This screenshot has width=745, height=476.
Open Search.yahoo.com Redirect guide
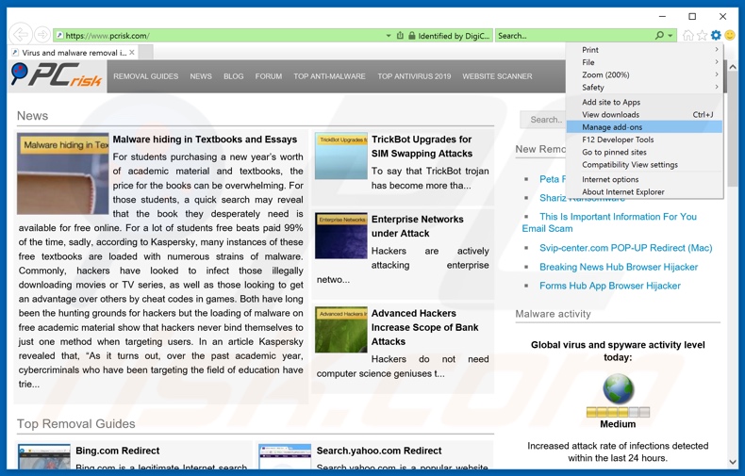379,451
